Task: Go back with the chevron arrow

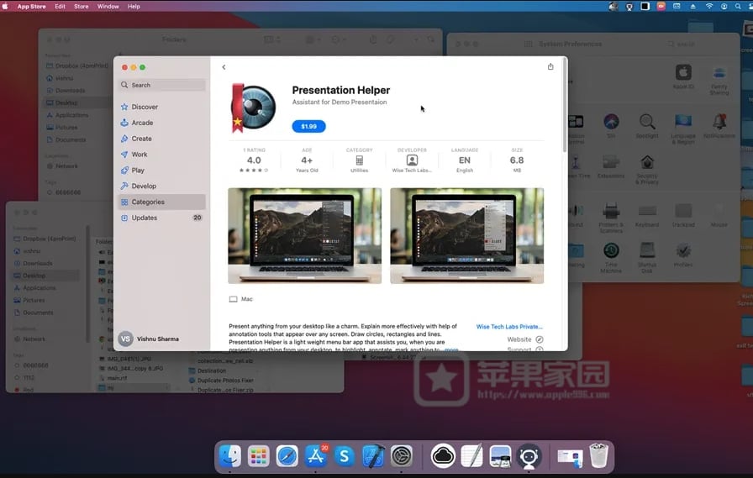Action: coord(224,67)
